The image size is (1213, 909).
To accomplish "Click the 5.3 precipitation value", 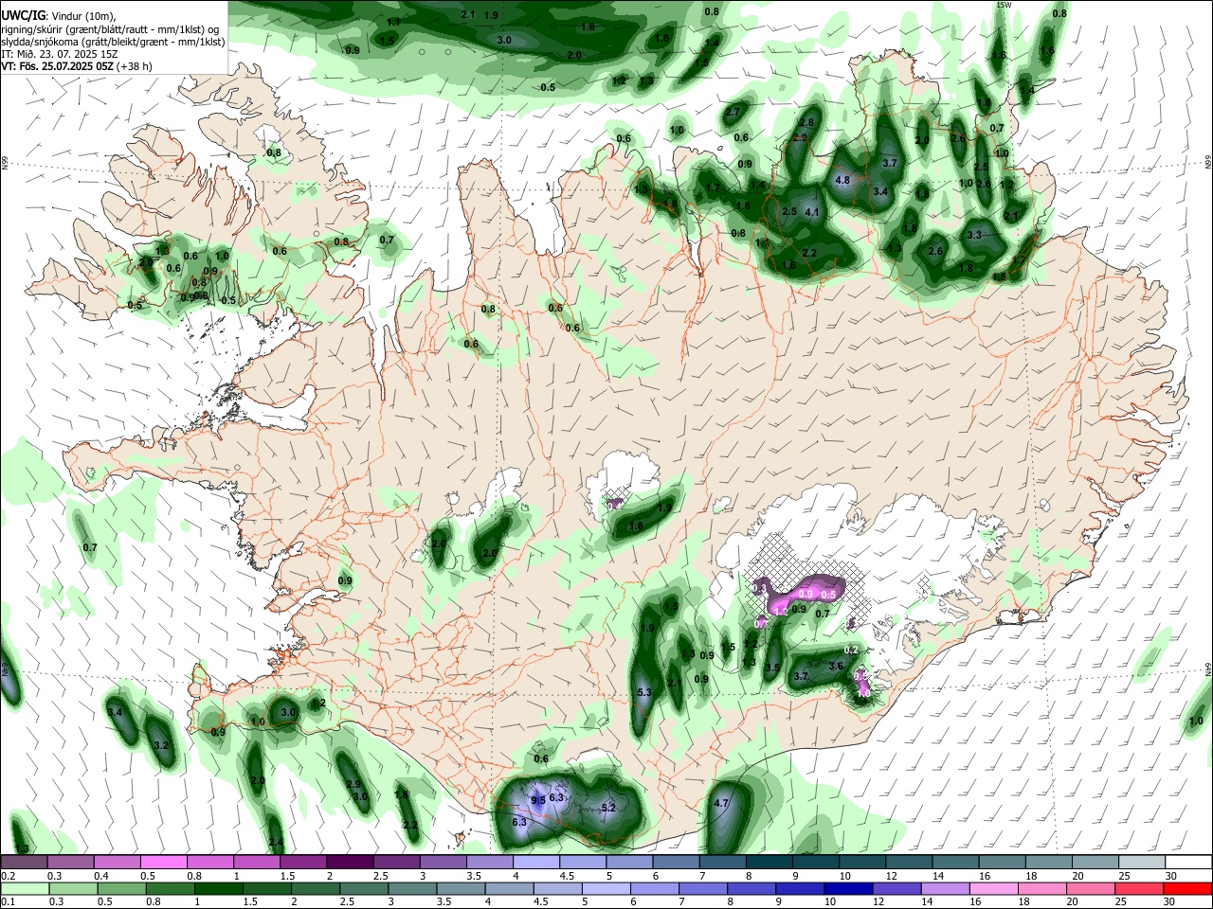I will 644,693.
